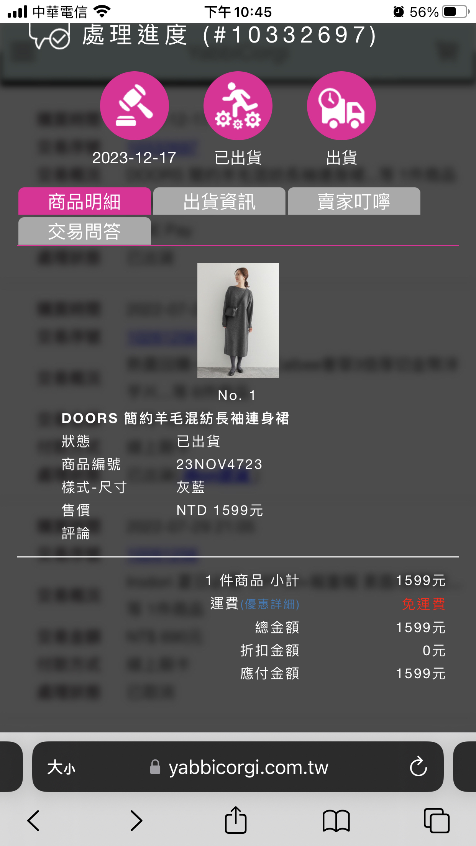Open Safari share sheet icon

coord(235,820)
